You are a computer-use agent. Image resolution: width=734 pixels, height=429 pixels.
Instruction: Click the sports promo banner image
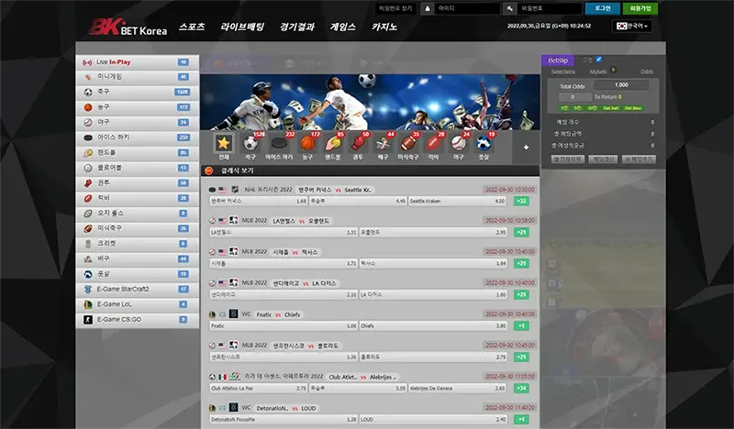click(370, 102)
